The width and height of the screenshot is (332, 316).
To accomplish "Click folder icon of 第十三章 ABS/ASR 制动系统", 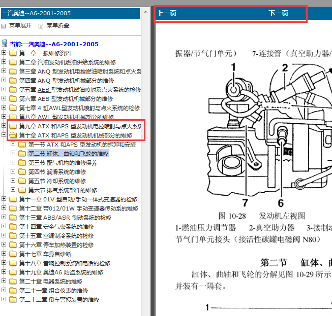I will coord(13,218).
